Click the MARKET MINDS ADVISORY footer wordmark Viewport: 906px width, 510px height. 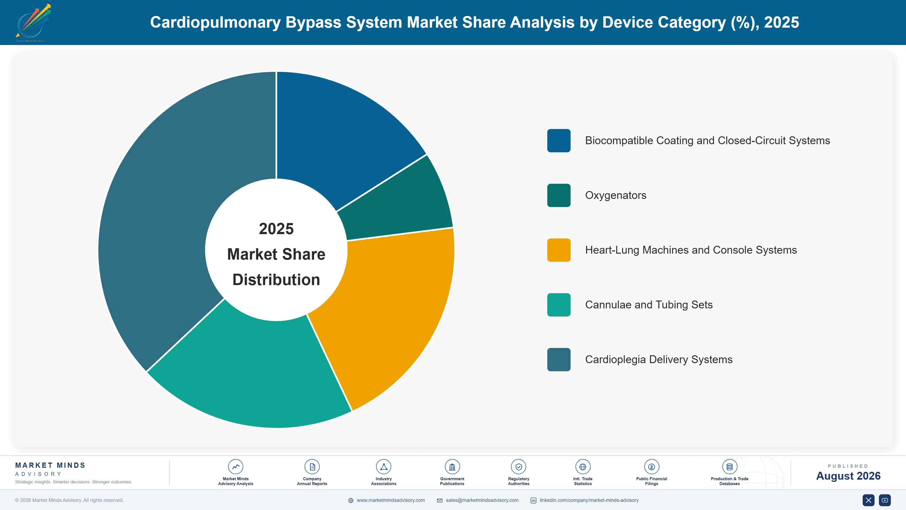click(x=50, y=469)
